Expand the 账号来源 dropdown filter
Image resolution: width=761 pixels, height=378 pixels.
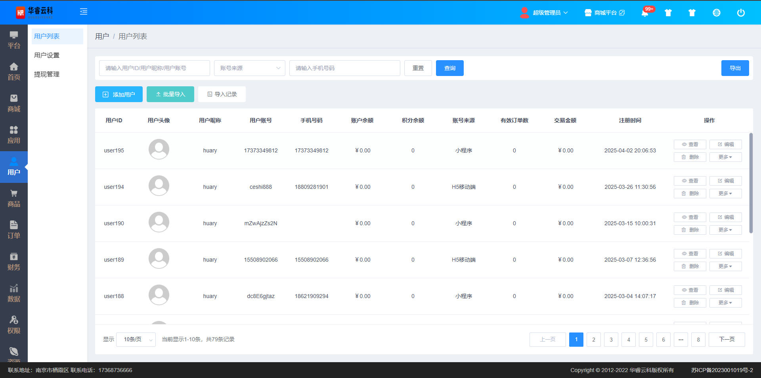pos(249,68)
